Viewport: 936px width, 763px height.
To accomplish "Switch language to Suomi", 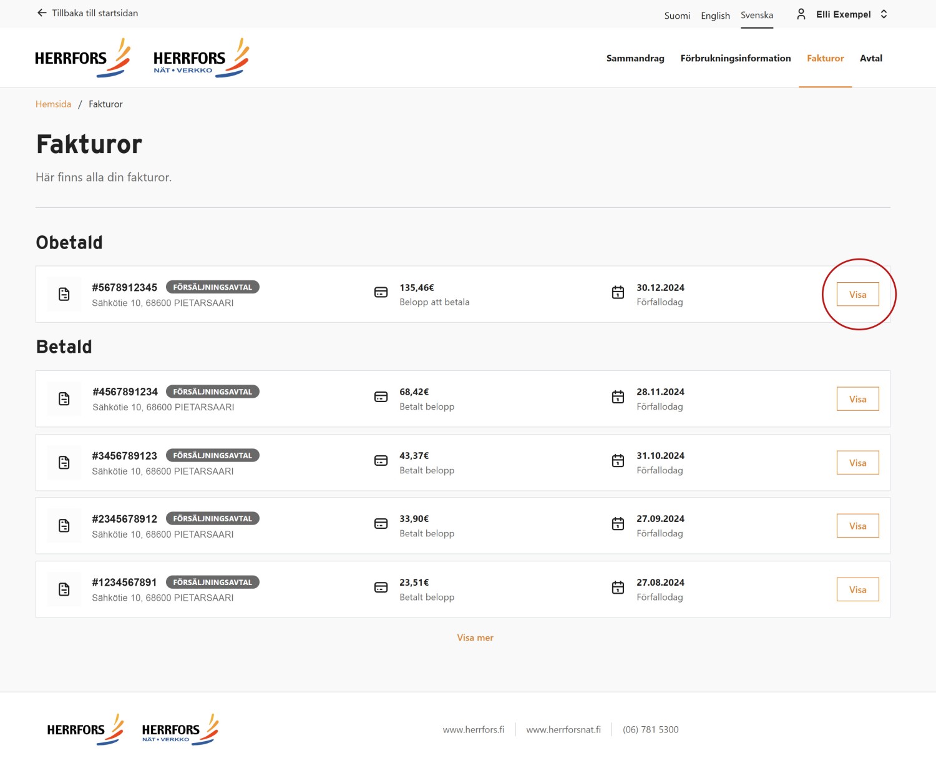I will 677,16.
